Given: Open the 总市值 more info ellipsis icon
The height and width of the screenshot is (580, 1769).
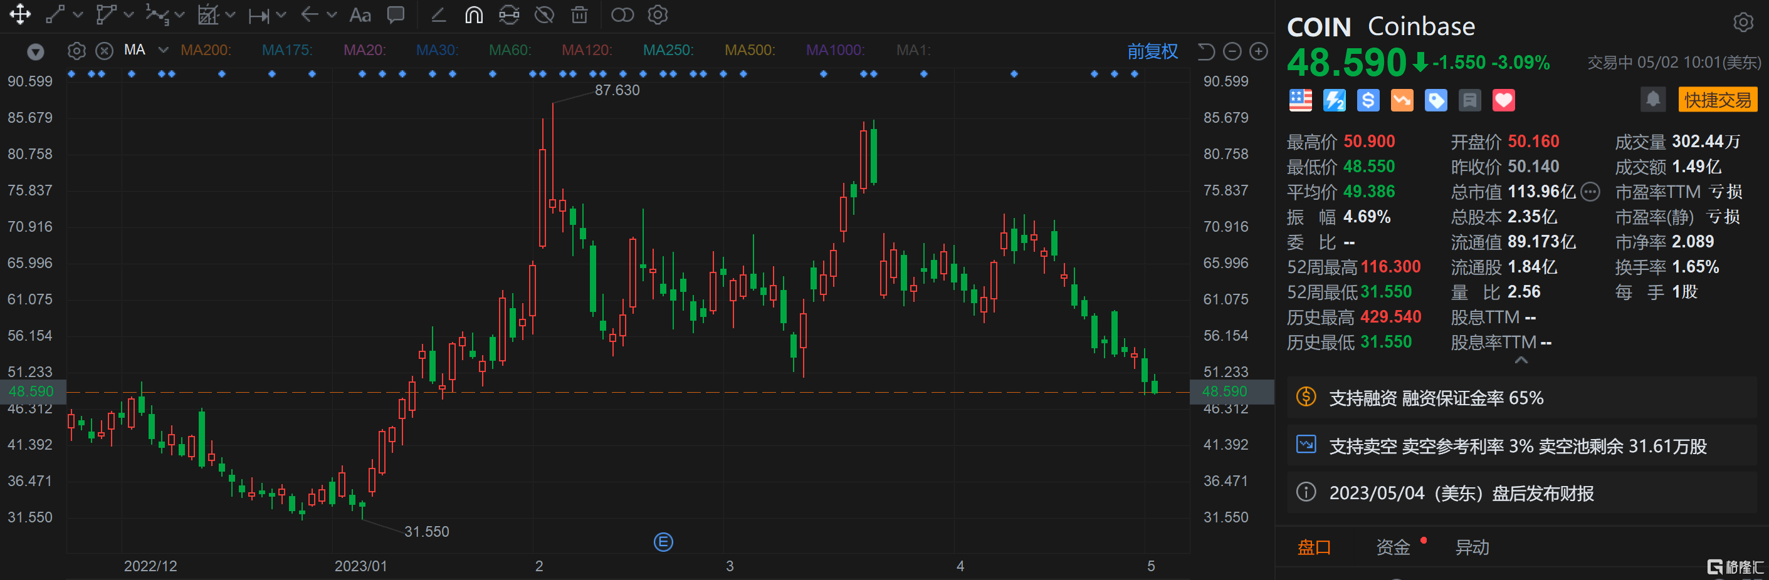Looking at the screenshot, I should [1590, 192].
